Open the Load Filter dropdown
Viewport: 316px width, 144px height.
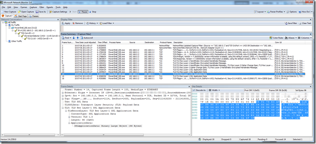(107, 23)
